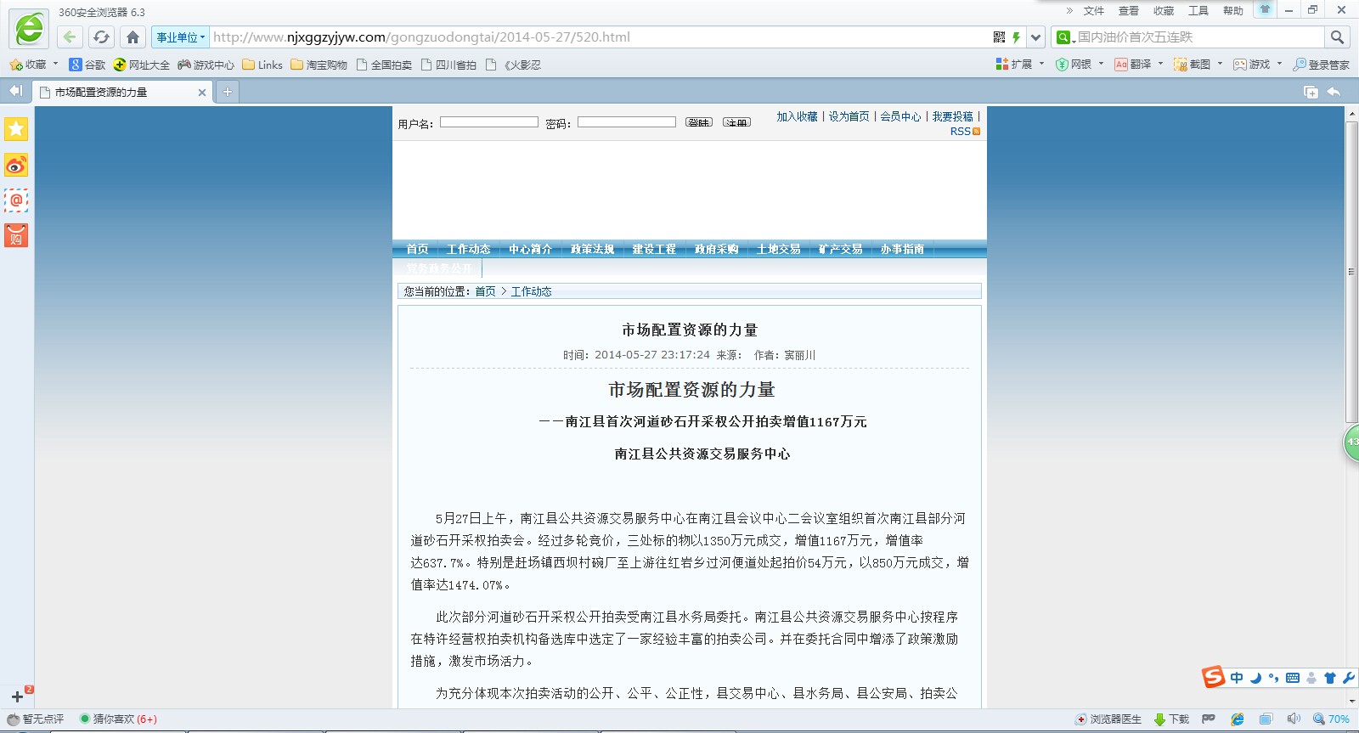The height and width of the screenshot is (733, 1359).
Task: Click the 70% zoom level control
Action: tap(1332, 719)
